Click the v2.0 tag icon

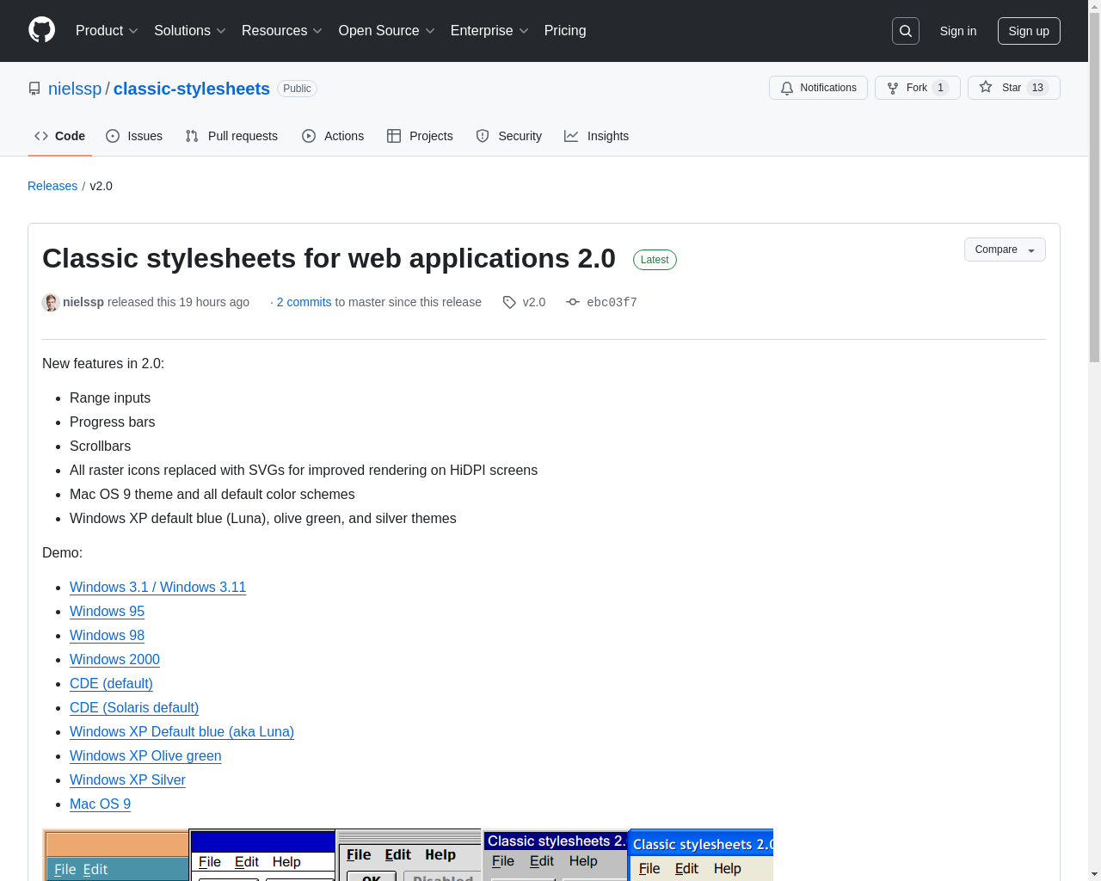(x=509, y=302)
